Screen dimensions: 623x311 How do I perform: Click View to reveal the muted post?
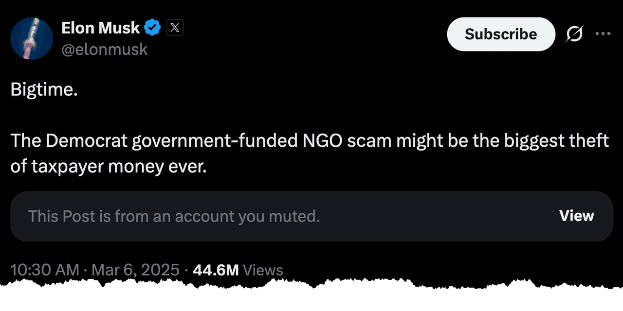pyautogui.click(x=576, y=216)
